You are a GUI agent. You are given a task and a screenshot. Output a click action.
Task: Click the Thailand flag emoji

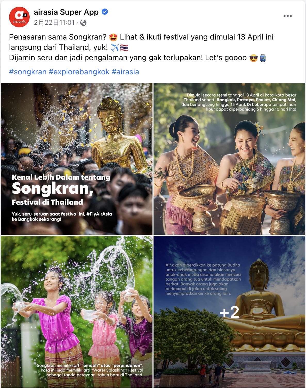pos(124,48)
